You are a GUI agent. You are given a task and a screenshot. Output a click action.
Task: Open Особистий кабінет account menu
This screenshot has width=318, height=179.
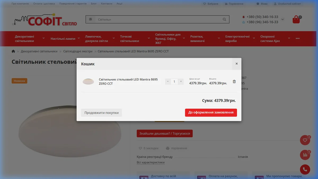(287, 4)
